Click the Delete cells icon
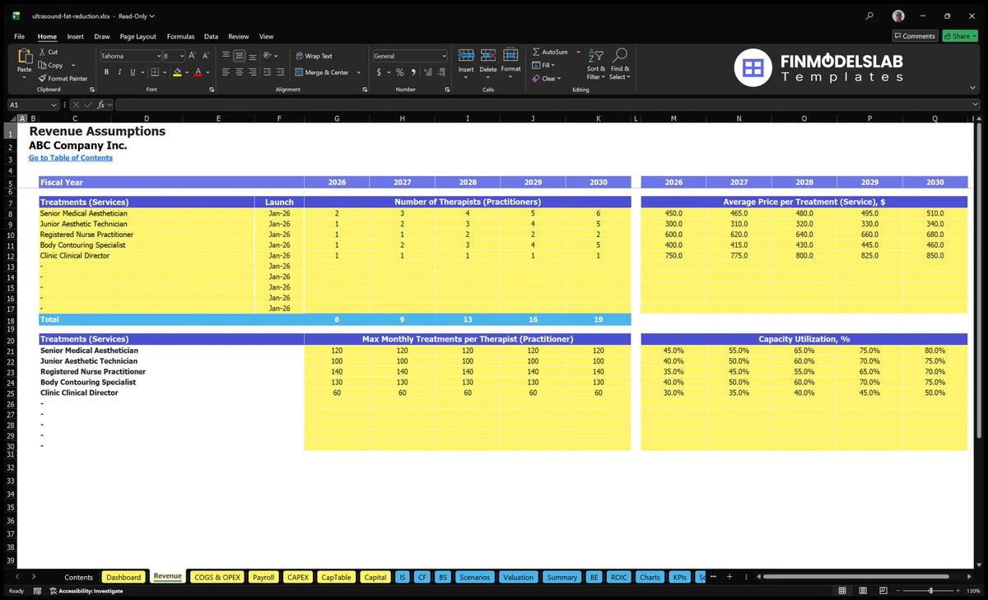Viewport: 988px width, 600px height. tap(488, 55)
